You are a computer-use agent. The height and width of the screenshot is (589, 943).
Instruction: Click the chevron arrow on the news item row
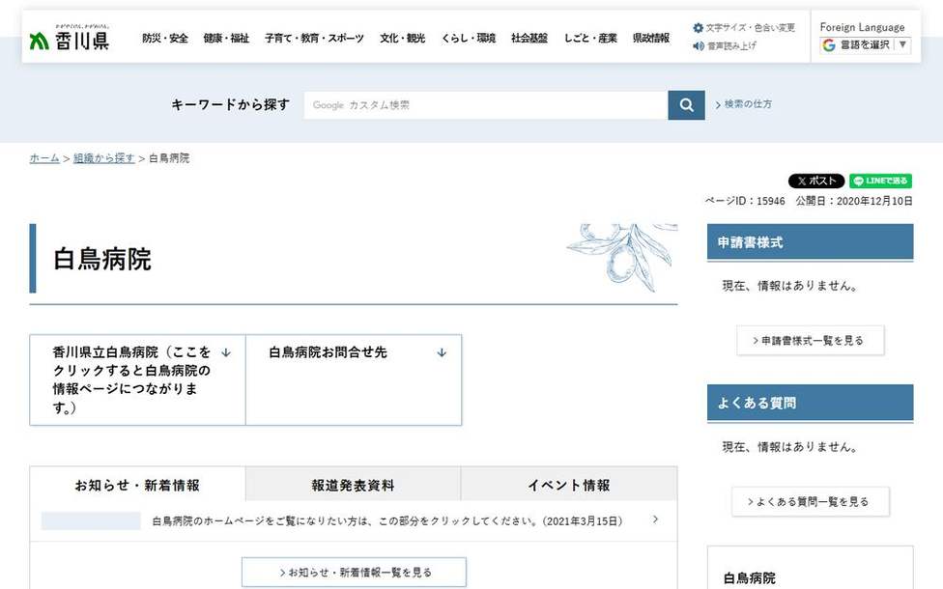click(655, 519)
